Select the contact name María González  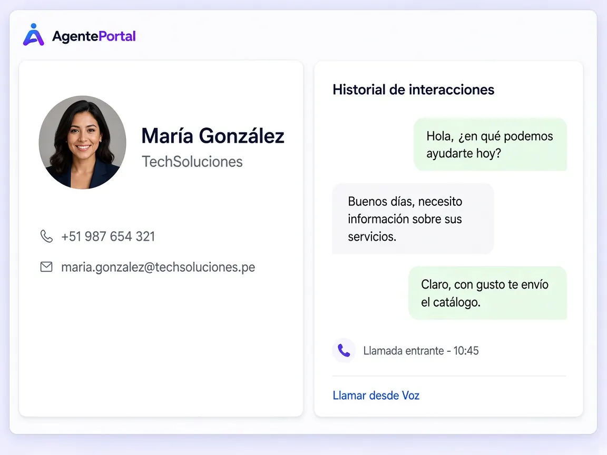(212, 136)
